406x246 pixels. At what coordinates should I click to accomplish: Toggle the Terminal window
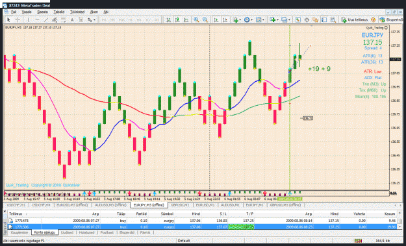pyautogui.click(x=324, y=20)
